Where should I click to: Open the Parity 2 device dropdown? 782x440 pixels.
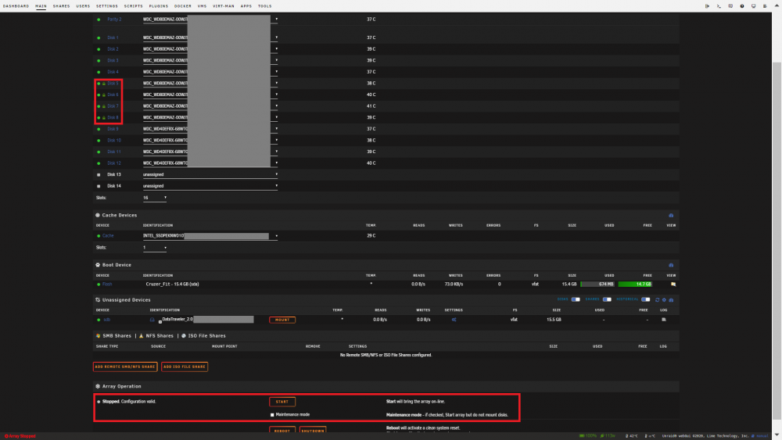[210, 20]
